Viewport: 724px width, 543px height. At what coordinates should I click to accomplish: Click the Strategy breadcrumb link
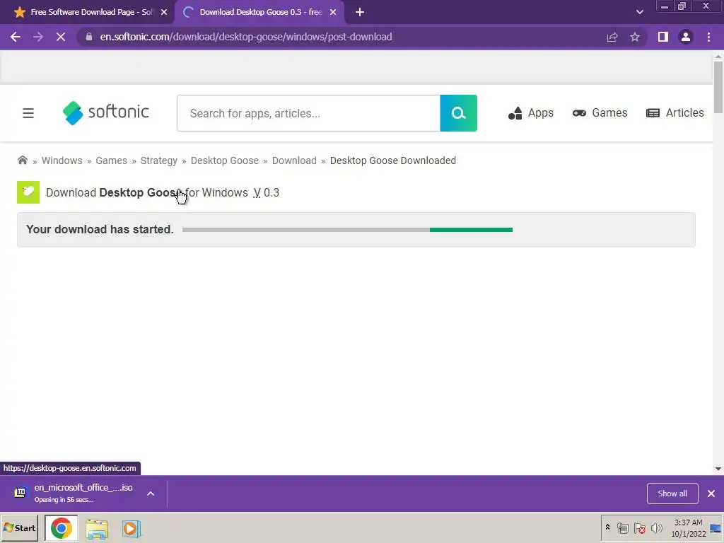[x=159, y=160]
